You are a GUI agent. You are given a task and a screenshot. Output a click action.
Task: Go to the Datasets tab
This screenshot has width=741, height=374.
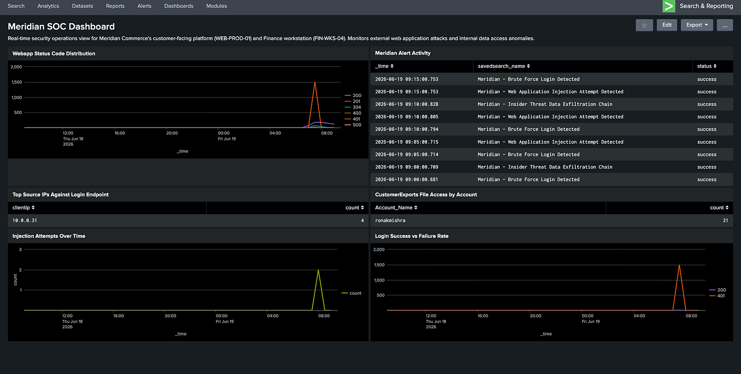tap(82, 6)
